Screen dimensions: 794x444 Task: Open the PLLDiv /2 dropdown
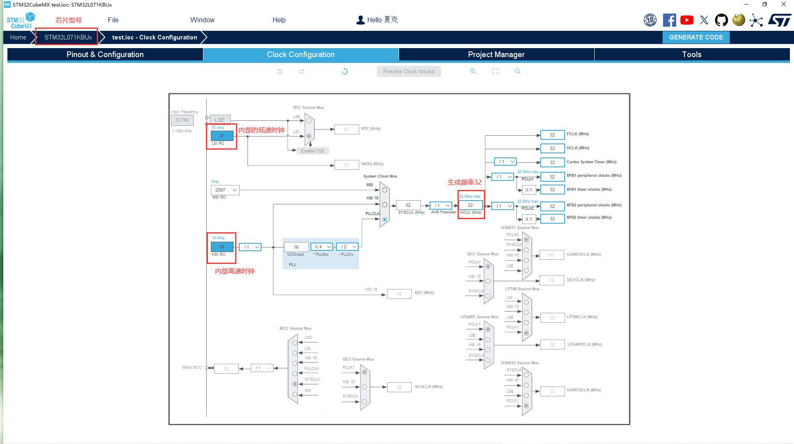[x=347, y=247]
